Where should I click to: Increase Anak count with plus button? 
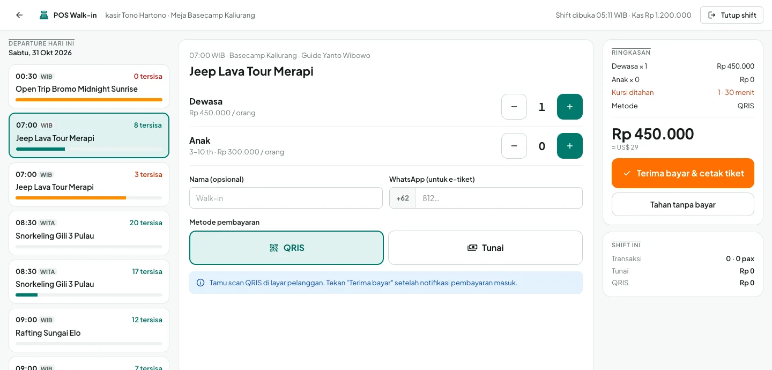tap(570, 146)
